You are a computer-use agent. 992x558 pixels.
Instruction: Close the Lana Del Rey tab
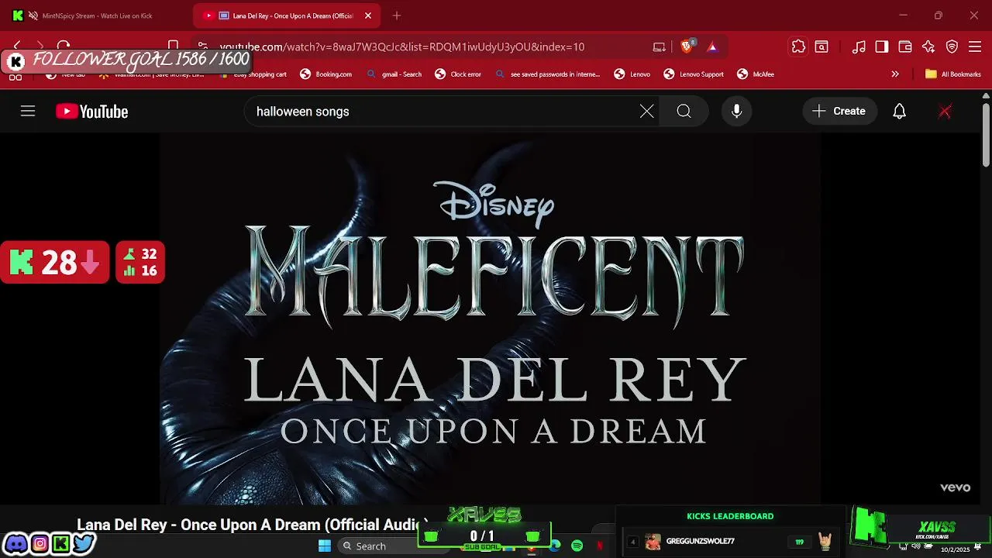point(368,15)
